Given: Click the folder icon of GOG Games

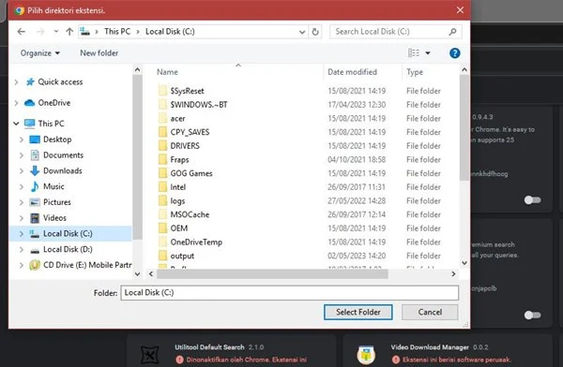Looking at the screenshot, I should coord(162,173).
